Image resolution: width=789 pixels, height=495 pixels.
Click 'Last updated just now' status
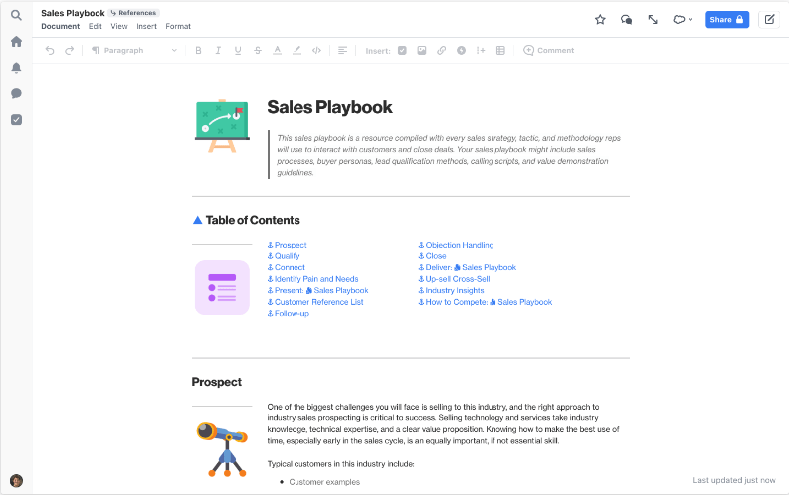click(734, 480)
